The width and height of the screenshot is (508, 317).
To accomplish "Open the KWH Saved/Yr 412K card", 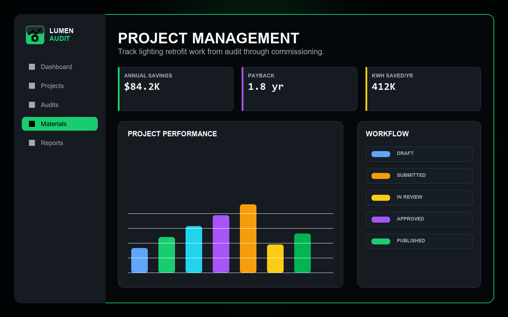I will point(423,89).
